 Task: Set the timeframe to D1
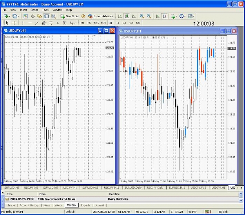[x=124, y=23]
